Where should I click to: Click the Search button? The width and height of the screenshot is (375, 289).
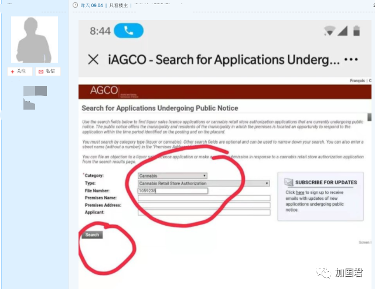pos(92,234)
